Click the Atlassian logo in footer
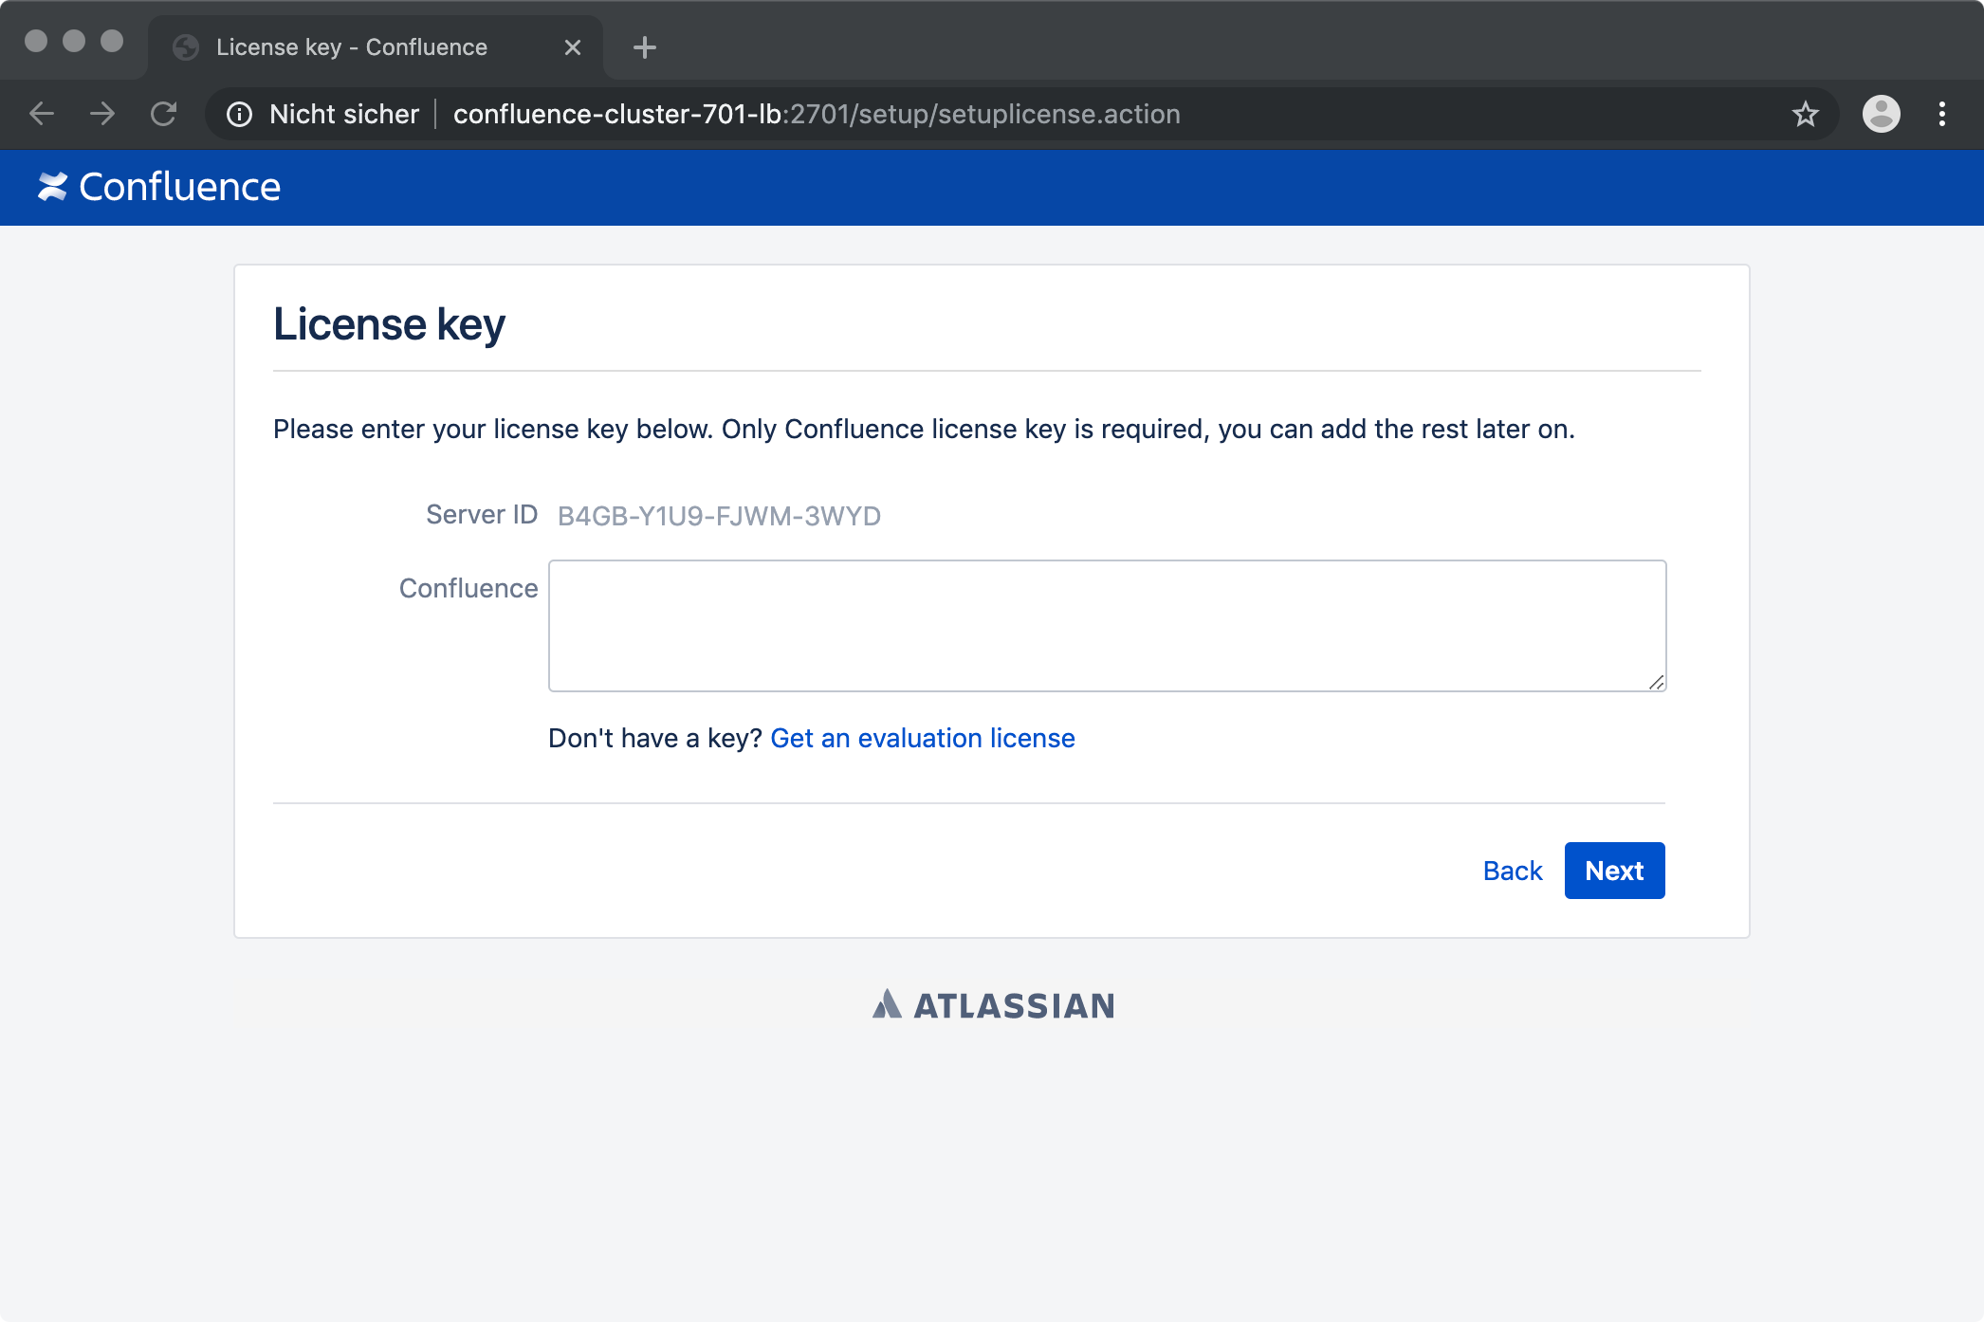This screenshot has height=1322, width=1984. coord(993,1005)
